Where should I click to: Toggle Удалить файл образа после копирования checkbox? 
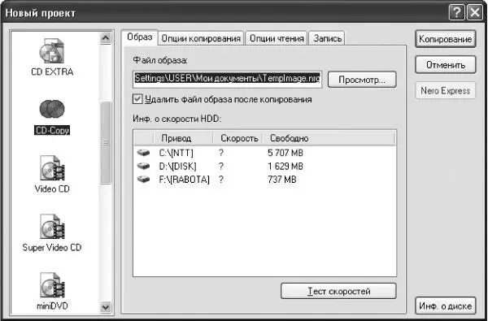pyautogui.click(x=137, y=99)
